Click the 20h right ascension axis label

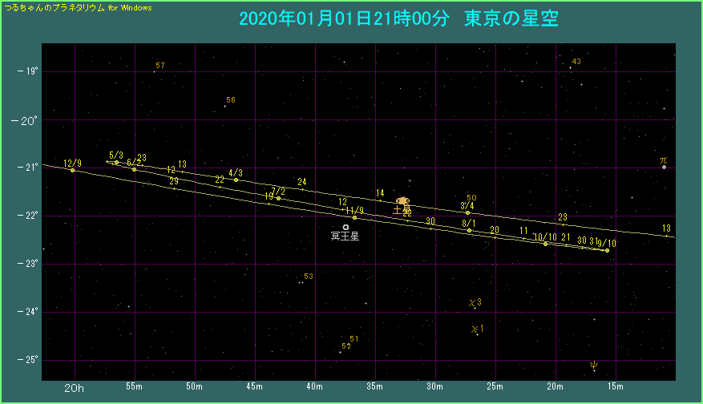pyautogui.click(x=74, y=388)
